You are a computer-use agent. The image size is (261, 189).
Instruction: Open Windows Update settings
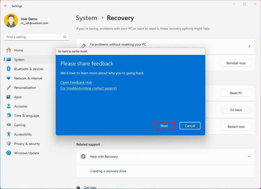[27, 153]
